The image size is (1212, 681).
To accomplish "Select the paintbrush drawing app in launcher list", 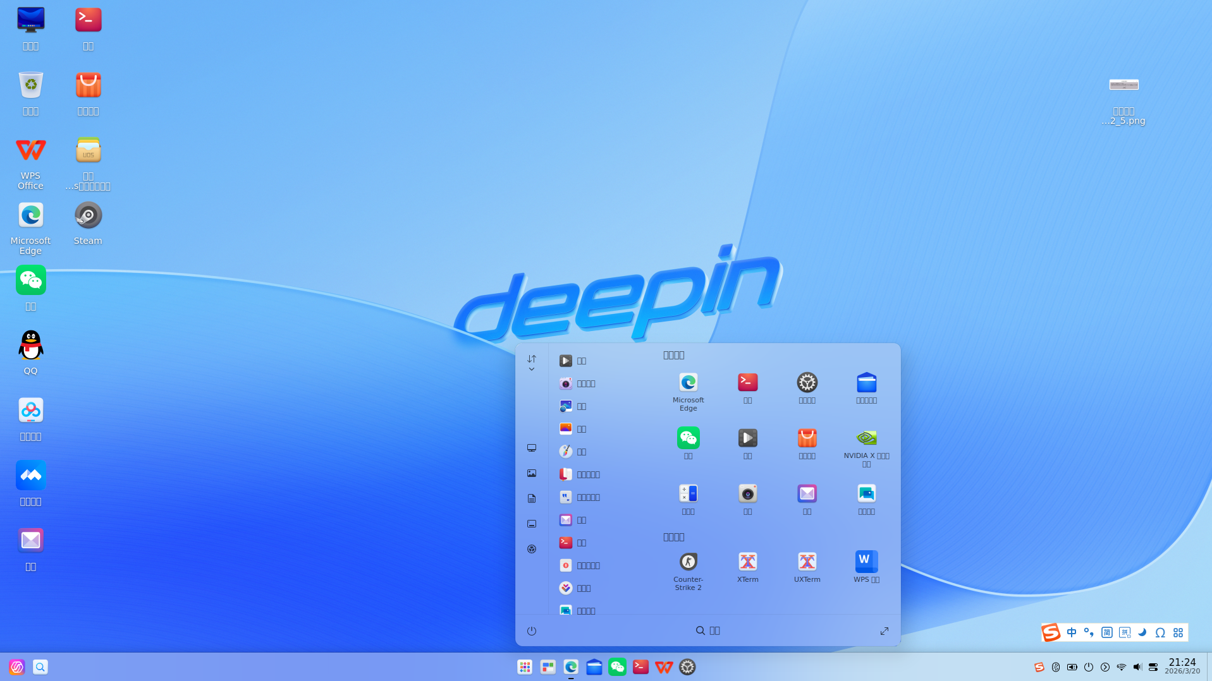I will click(x=566, y=452).
